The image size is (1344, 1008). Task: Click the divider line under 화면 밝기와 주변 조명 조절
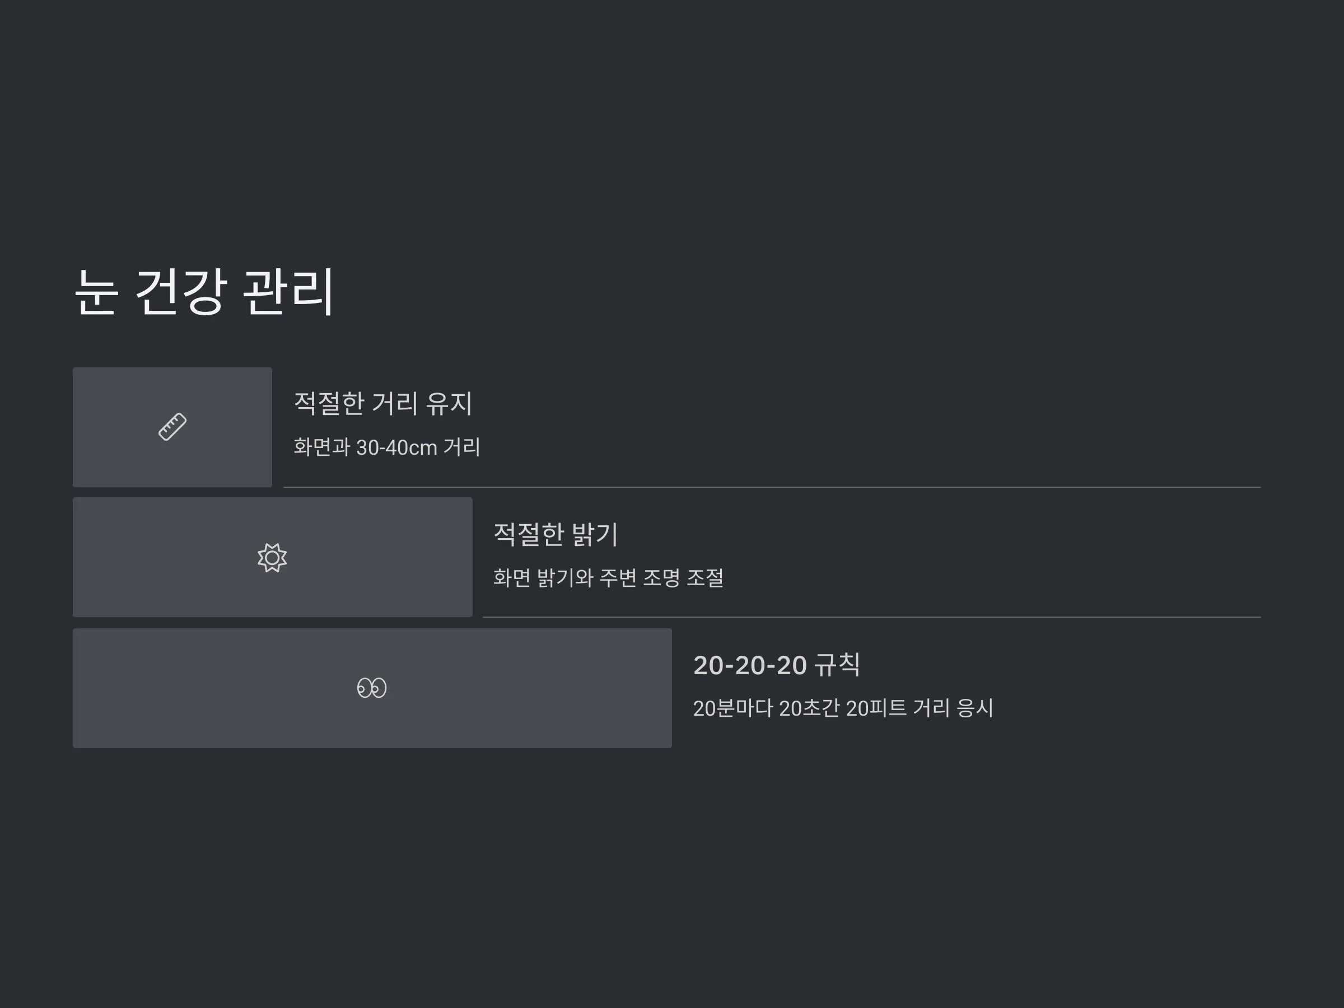click(x=872, y=617)
